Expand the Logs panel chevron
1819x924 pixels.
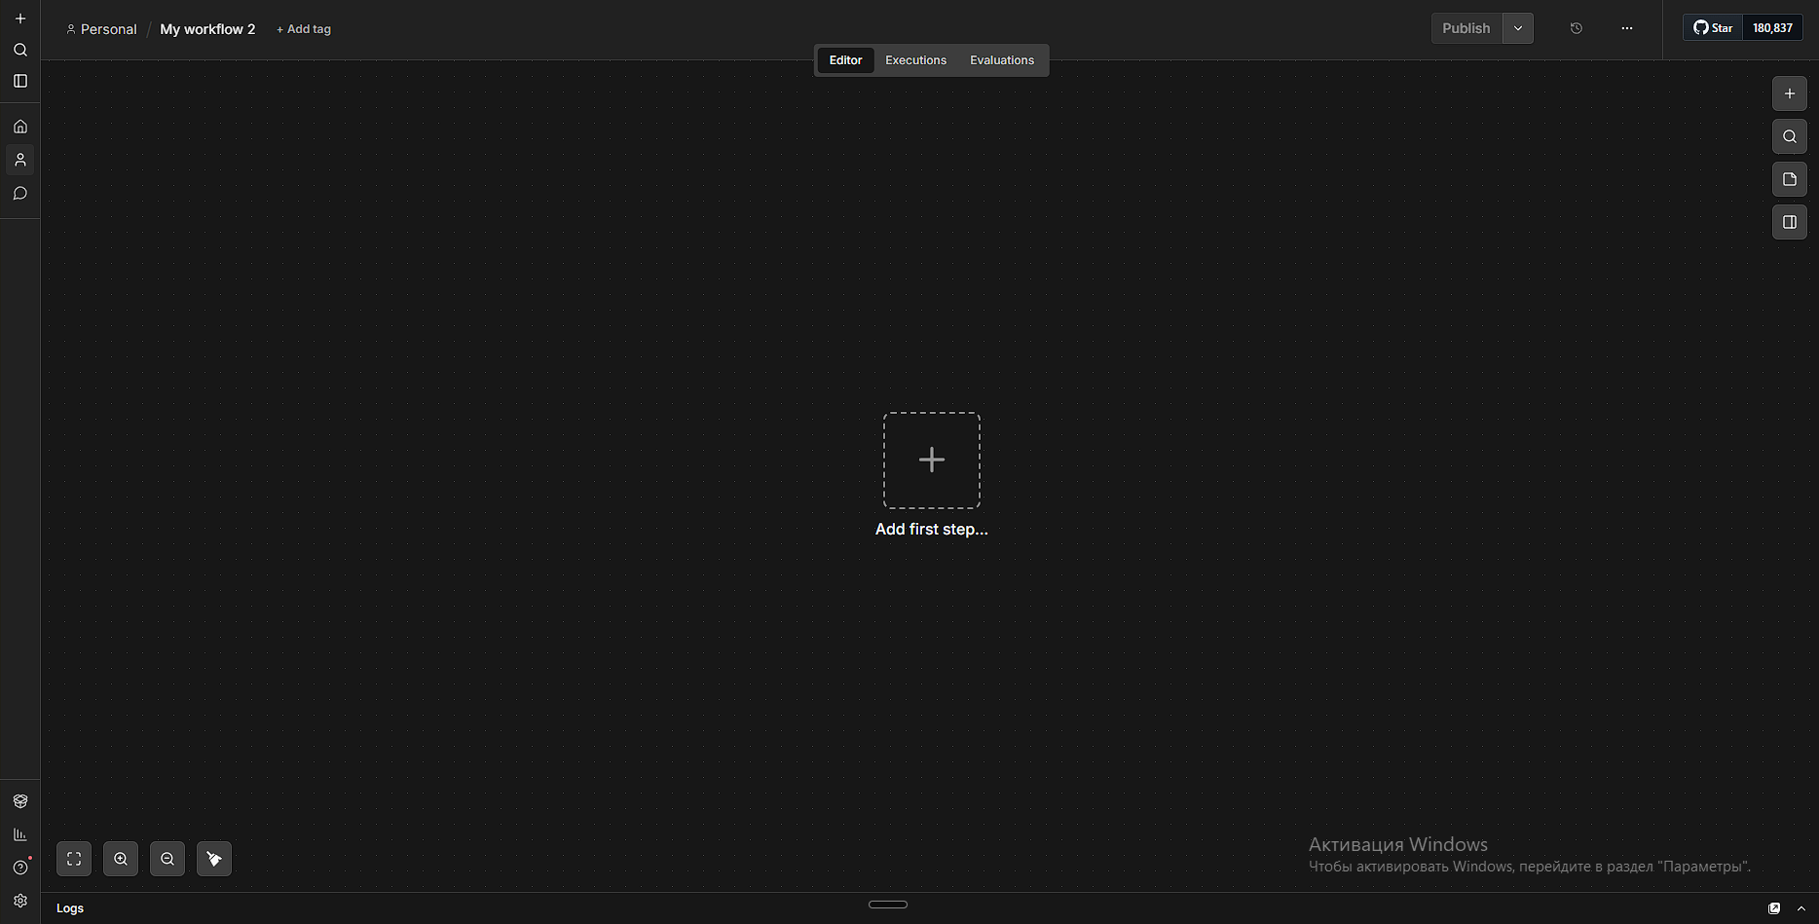point(1801,908)
